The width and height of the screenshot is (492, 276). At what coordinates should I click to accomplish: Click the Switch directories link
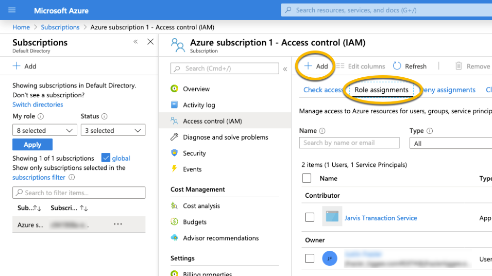(38, 105)
